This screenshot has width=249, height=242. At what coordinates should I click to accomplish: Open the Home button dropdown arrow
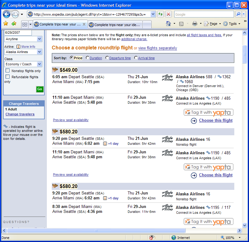[x=174, y=24]
